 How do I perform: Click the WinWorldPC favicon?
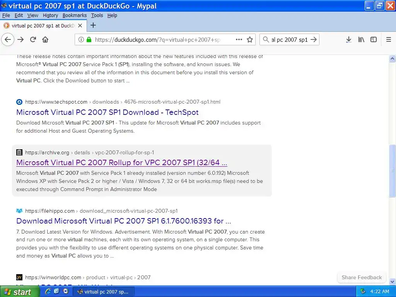[19, 277]
